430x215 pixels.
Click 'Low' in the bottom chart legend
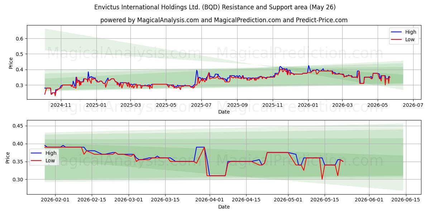pos(50,161)
